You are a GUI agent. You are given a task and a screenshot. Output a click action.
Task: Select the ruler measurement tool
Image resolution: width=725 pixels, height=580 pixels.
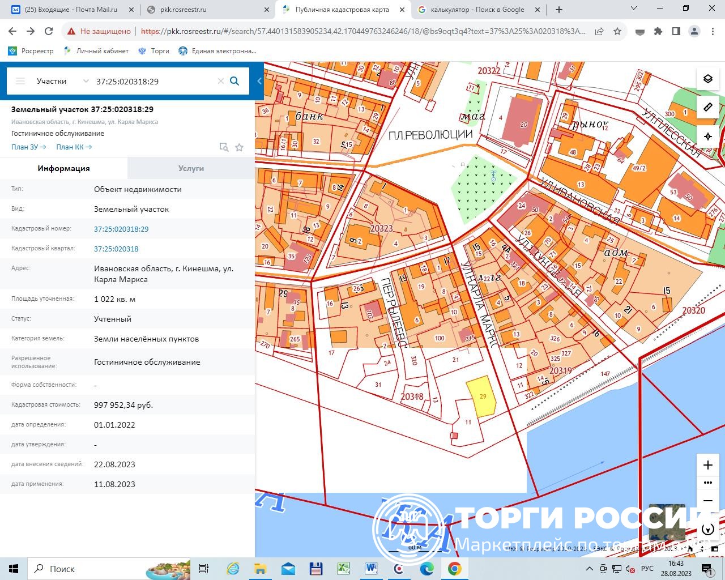[x=707, y=107]
